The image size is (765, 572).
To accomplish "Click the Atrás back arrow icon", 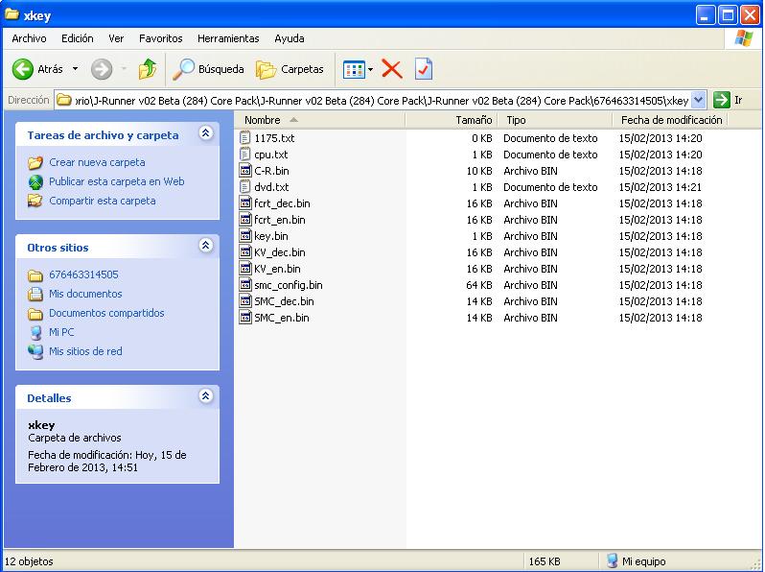I will [x=24, y=69].
